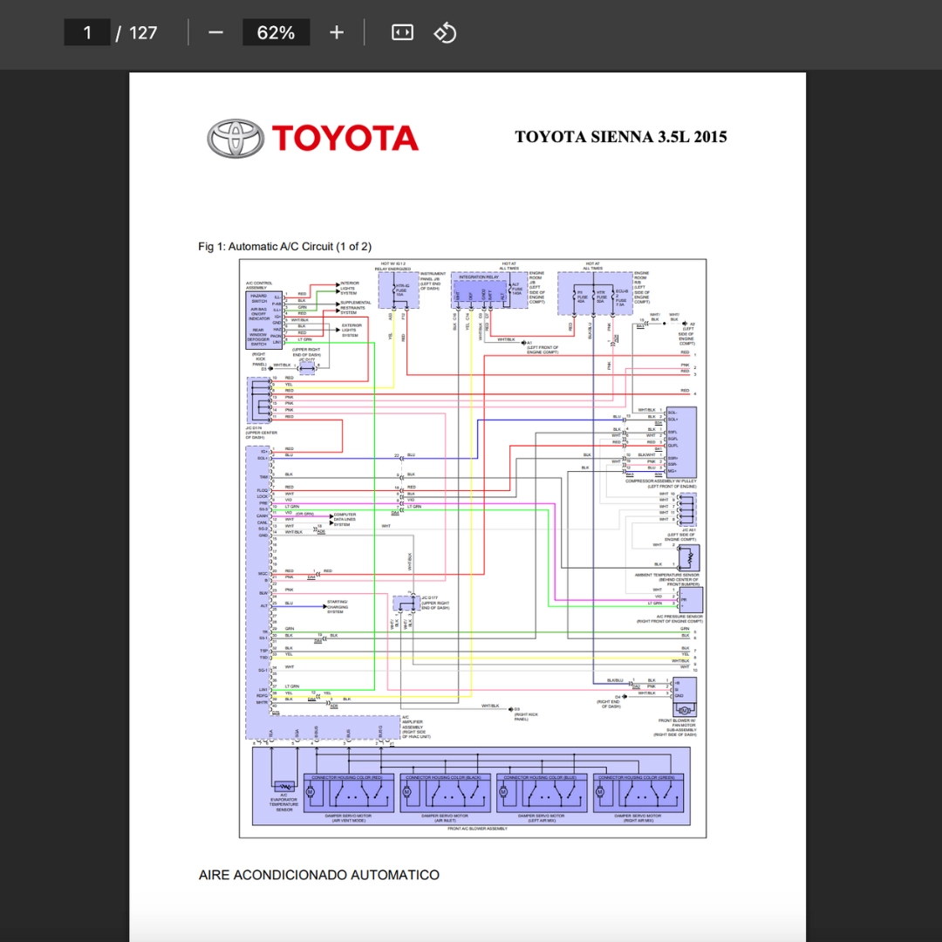This screenshot has width=942, height=942.
Task: Click the DAMPER SERVO MOTOR (LEFT AIR MIX) label
Action: click(x=542, y=817)
